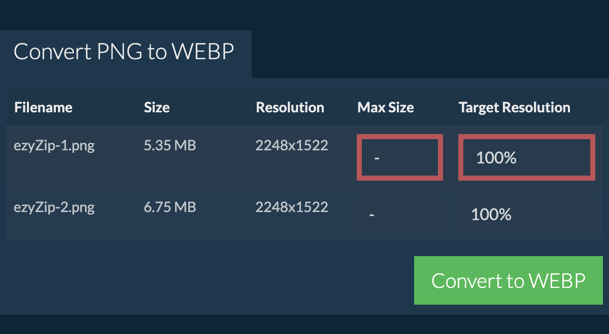Click the Max Size column header
This screenshot has width=609, height=334.
tap(386, 107)
